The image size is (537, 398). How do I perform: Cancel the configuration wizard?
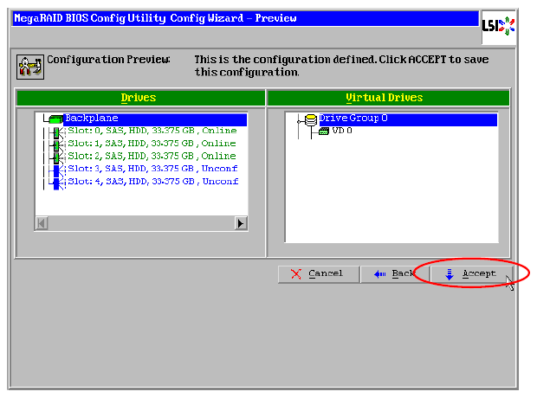(x=319, y=274)
